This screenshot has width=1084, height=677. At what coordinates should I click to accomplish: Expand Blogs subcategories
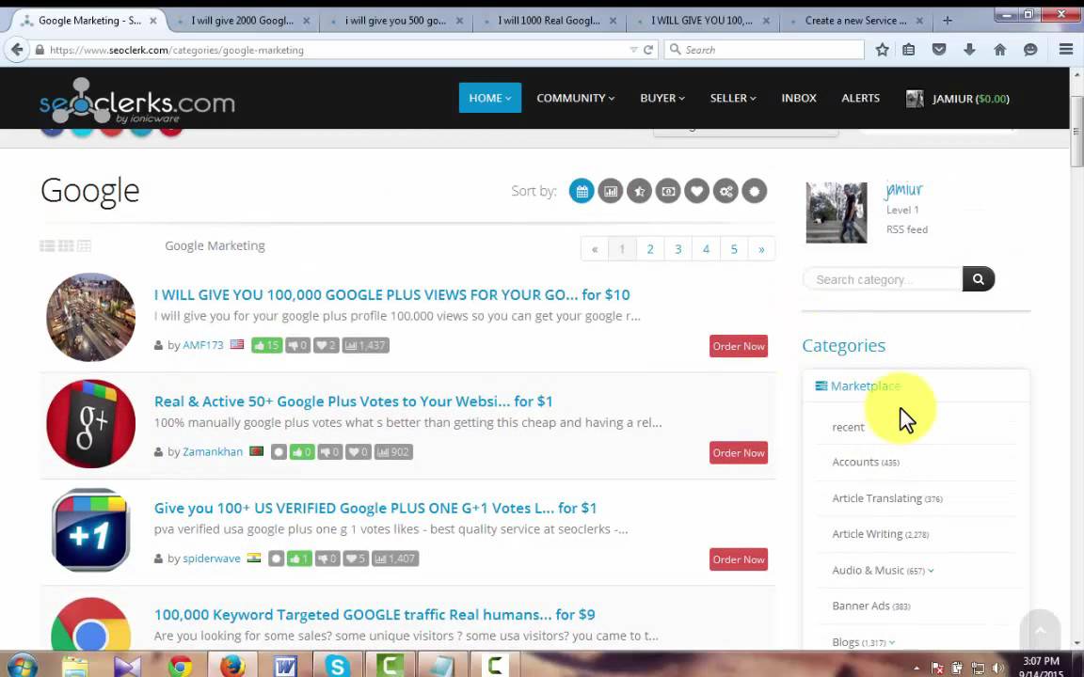coord(891,642)
